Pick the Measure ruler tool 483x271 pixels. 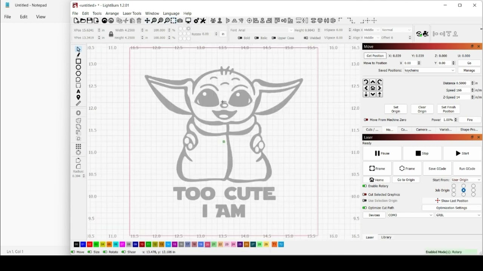78,104
